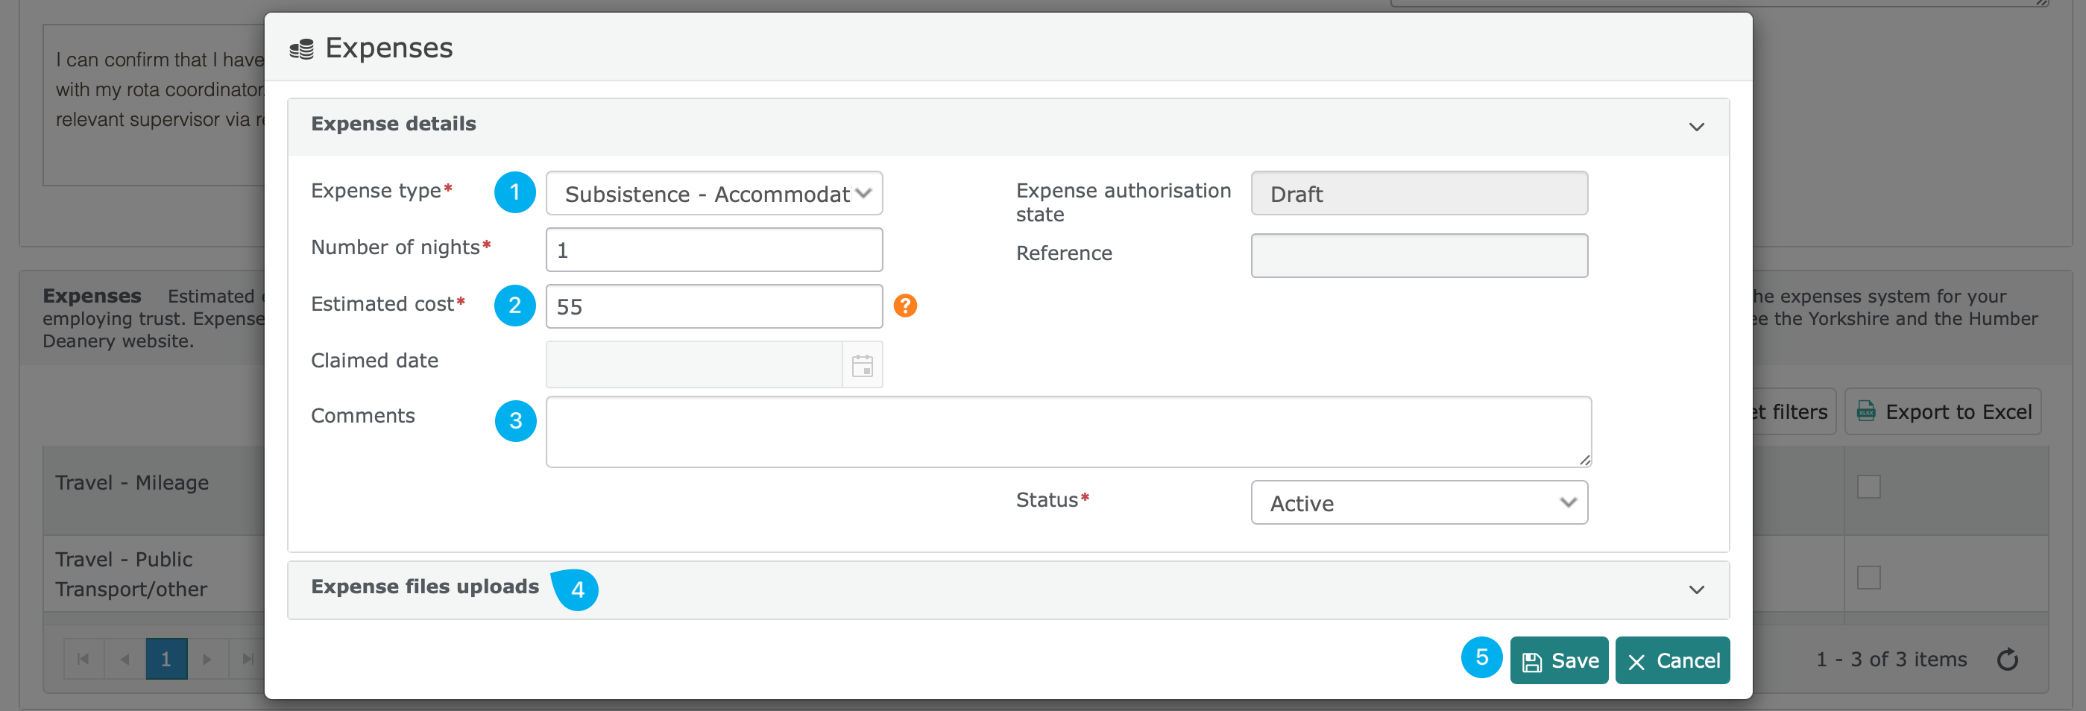This screenshot has height=711, width=2086.
Task: Save the expense
Action: click(x=1558, y=660)
